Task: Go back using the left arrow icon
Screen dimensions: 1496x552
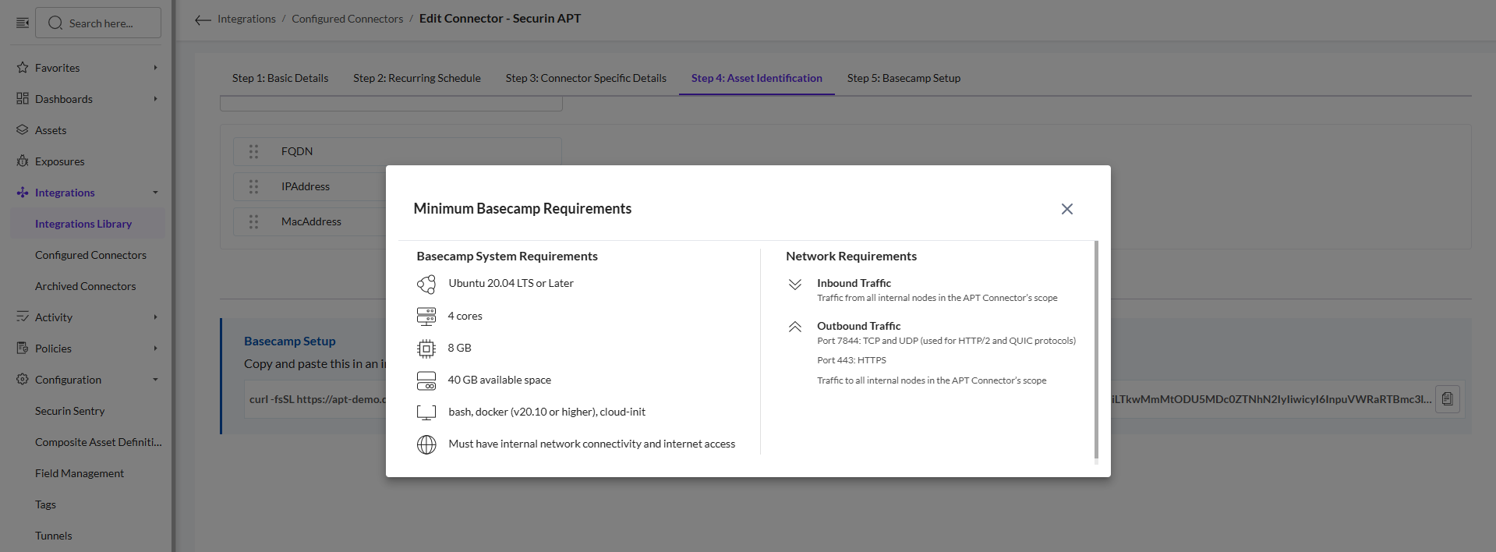Action: point(203,19)
